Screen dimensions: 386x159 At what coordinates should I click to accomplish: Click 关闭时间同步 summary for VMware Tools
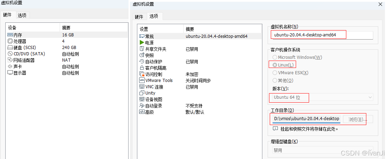tap(198, 81)
